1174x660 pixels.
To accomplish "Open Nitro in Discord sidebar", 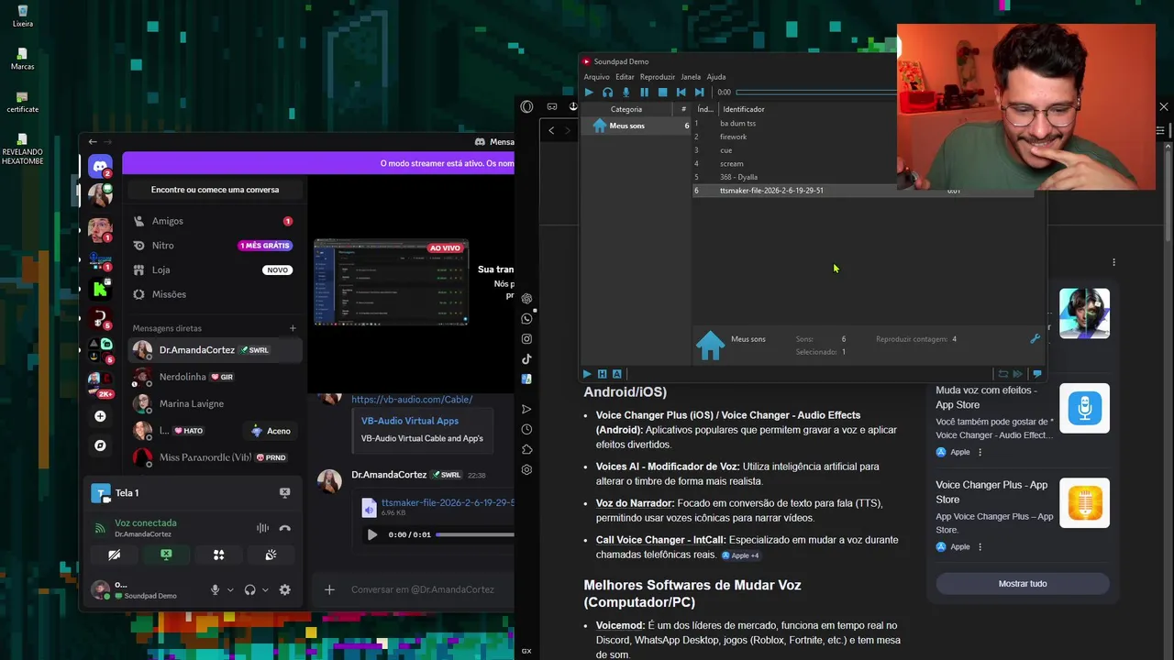I will (x=213, y=246).
